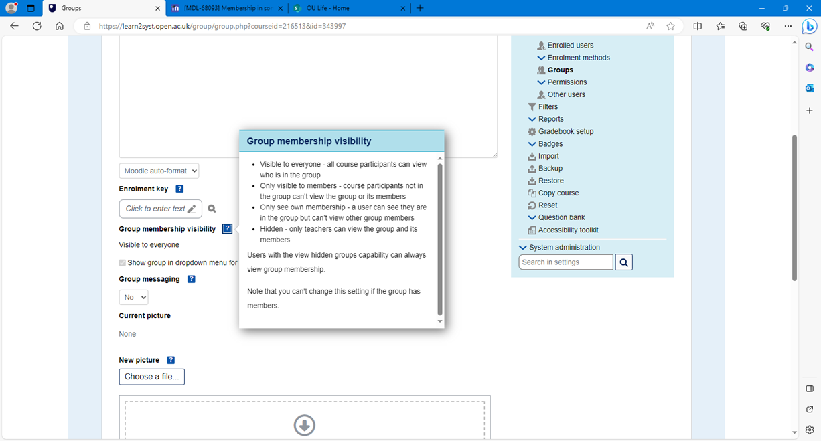Viewport: 821px width, 441px height.
Task: View site information lock icon
Action: [x=87, y=26]
